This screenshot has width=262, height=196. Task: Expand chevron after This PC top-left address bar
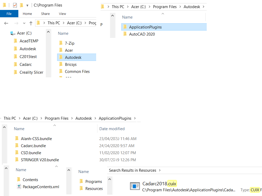pos(63,23)
